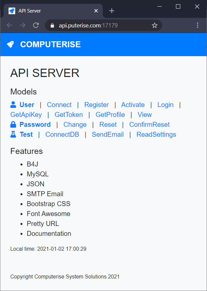
Task: Open the Chrome three-dot menu
Action: pos(197,25)
